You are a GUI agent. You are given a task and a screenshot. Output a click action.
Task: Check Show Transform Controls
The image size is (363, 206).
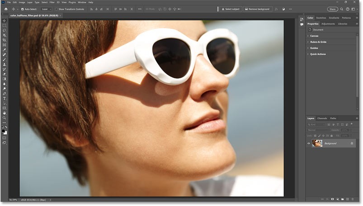(x=57, y=9)
